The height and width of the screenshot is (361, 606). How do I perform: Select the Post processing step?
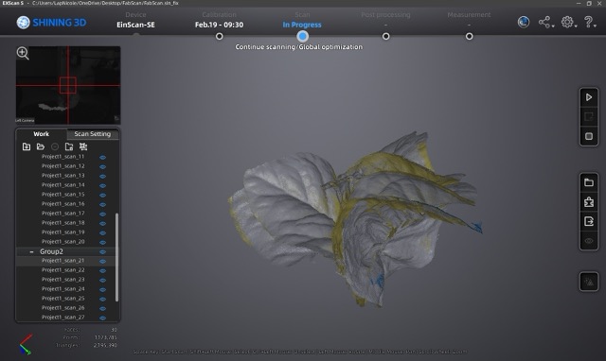[385, 19]
